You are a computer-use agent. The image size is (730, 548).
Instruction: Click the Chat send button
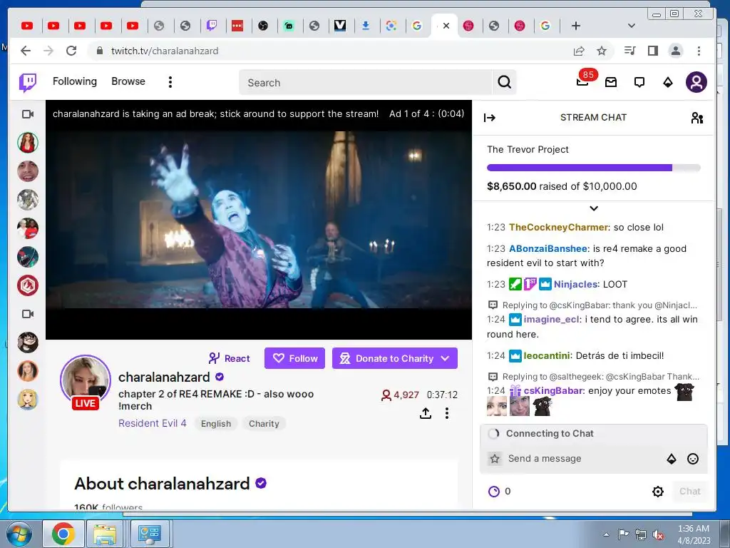pyautogui.click(x=690, y=492)
